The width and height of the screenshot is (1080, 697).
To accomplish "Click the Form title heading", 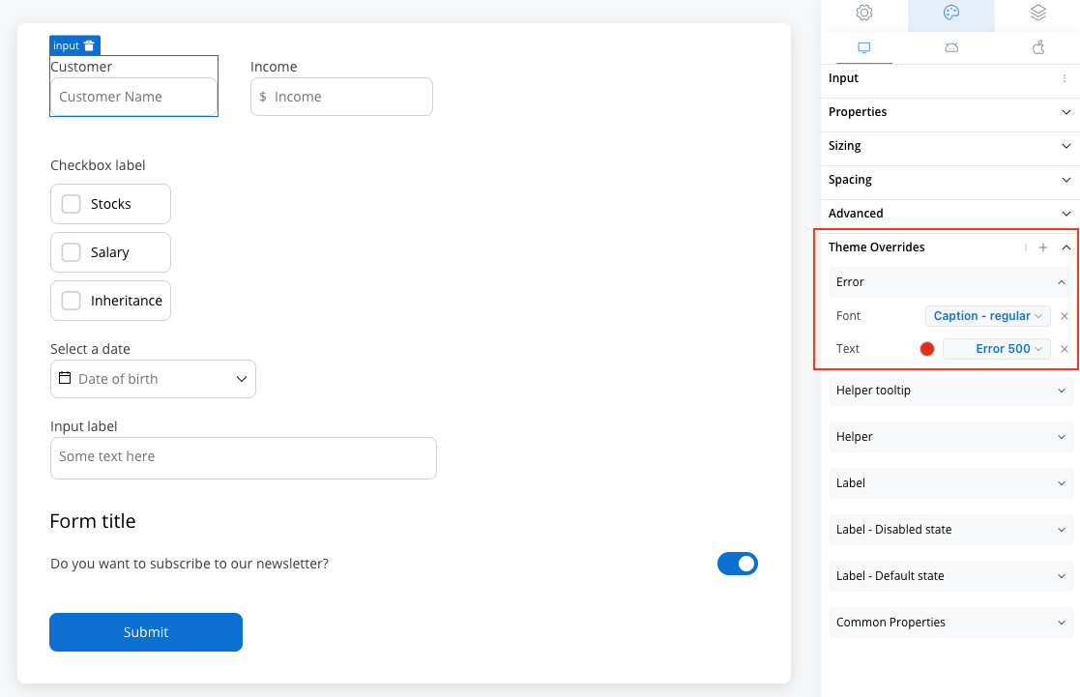I will [x=93, y=521].
